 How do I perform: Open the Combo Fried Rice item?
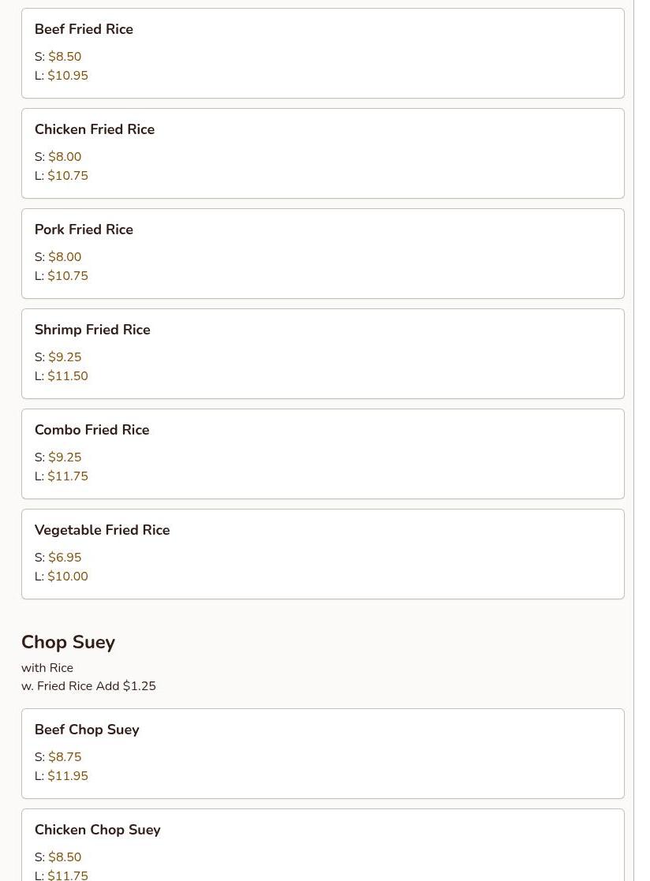(92, 430)
